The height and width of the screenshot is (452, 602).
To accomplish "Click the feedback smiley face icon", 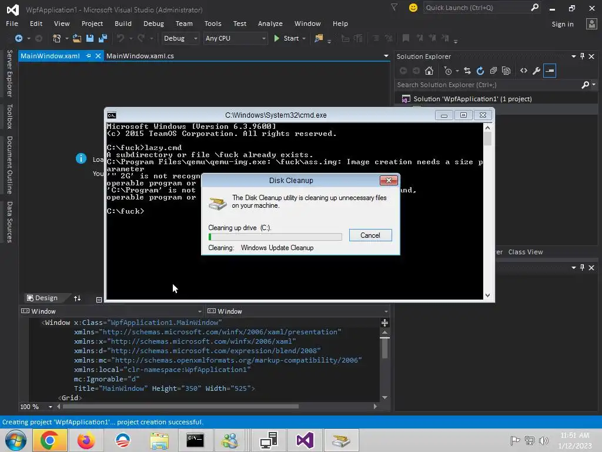I will pyautogui.click(x=413, y=8).
